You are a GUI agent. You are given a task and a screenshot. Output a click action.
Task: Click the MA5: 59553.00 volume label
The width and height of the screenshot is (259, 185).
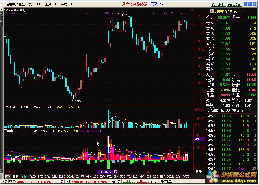coord(45,107)
